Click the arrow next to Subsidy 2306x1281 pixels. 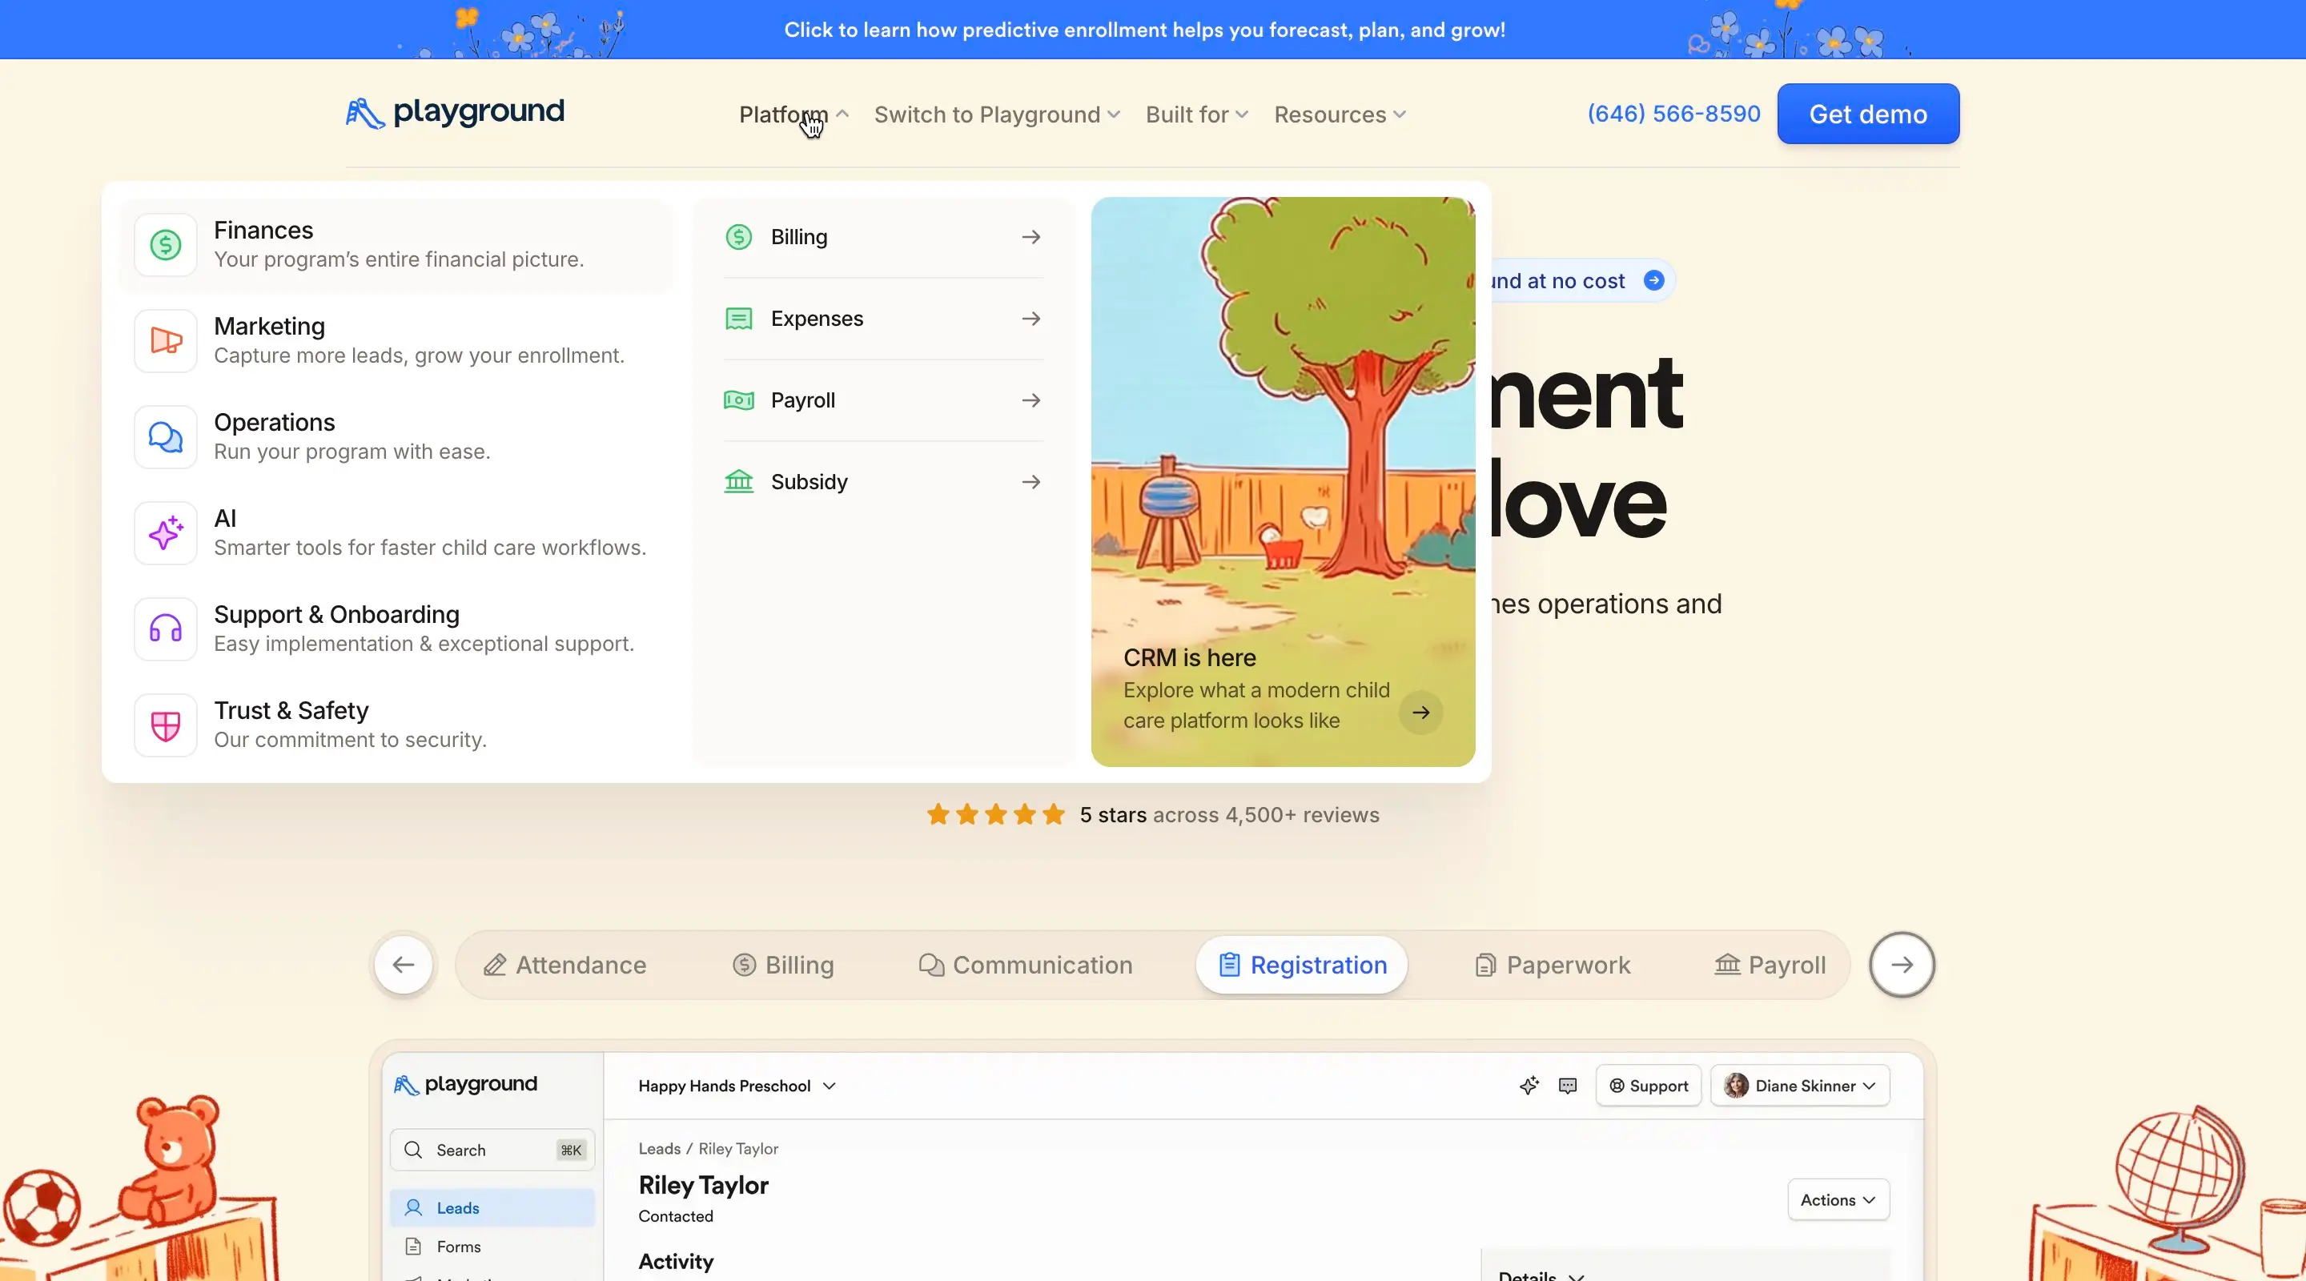(1031, 482)
